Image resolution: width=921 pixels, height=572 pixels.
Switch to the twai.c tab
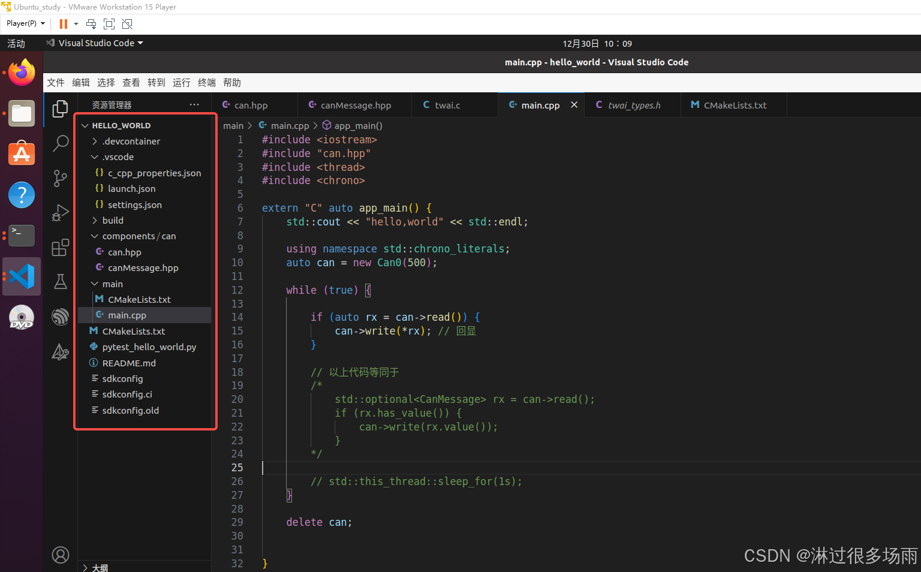click(x=455, y=105)
